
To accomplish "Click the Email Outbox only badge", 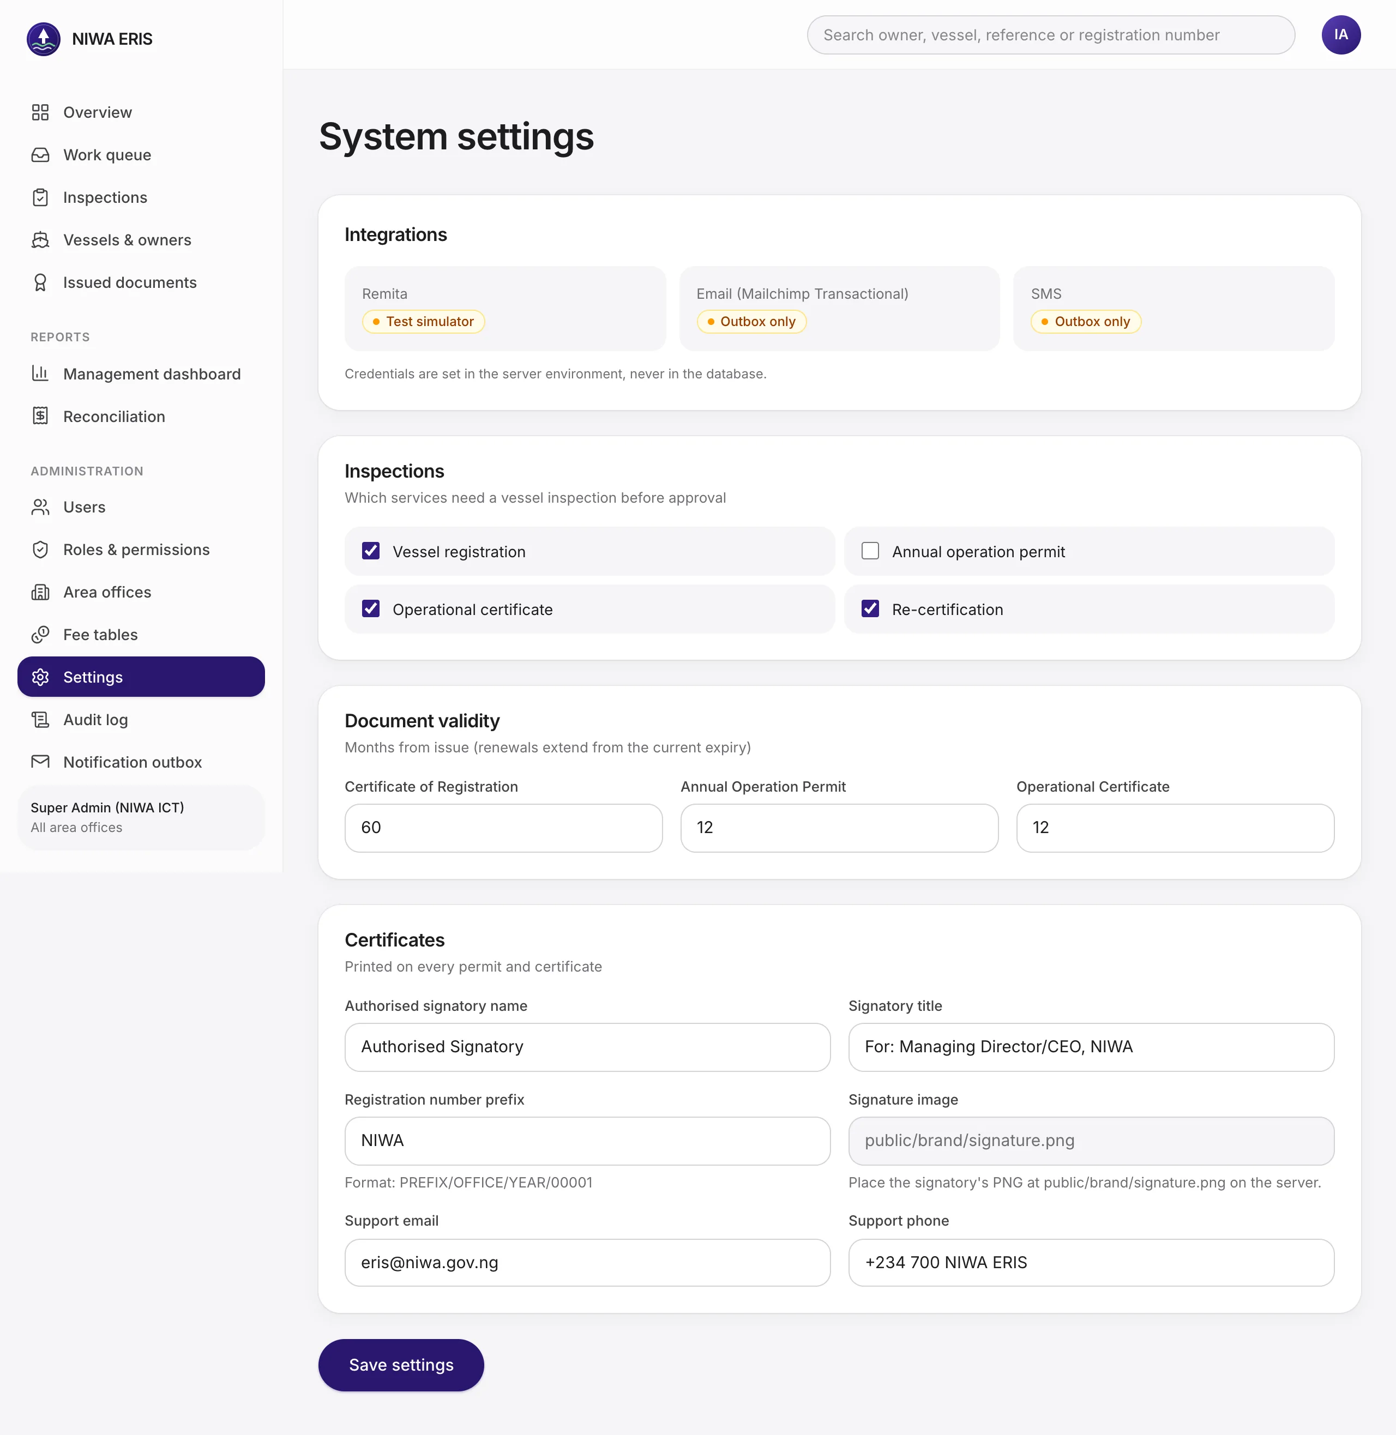I will pyautogui.click(x=751, y=322).
